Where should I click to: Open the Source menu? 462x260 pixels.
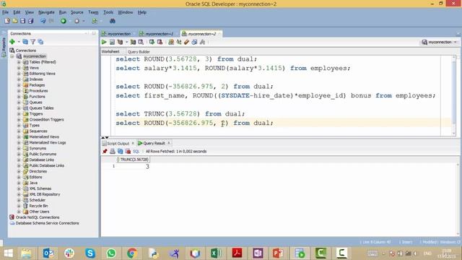tap(77, 12)
